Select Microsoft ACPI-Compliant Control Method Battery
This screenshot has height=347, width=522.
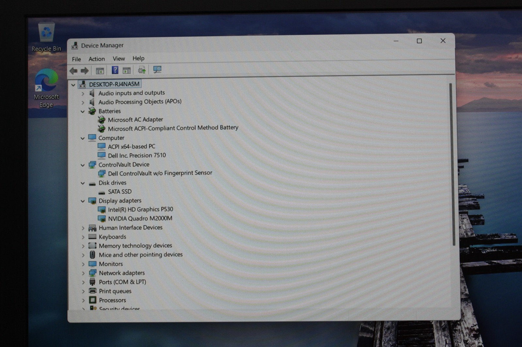(173, 128)
